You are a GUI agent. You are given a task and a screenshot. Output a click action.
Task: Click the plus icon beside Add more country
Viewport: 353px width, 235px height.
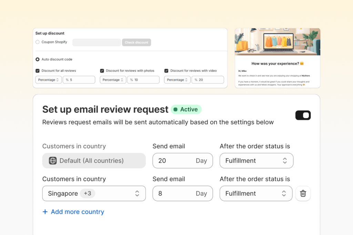(x=45, y=212)
